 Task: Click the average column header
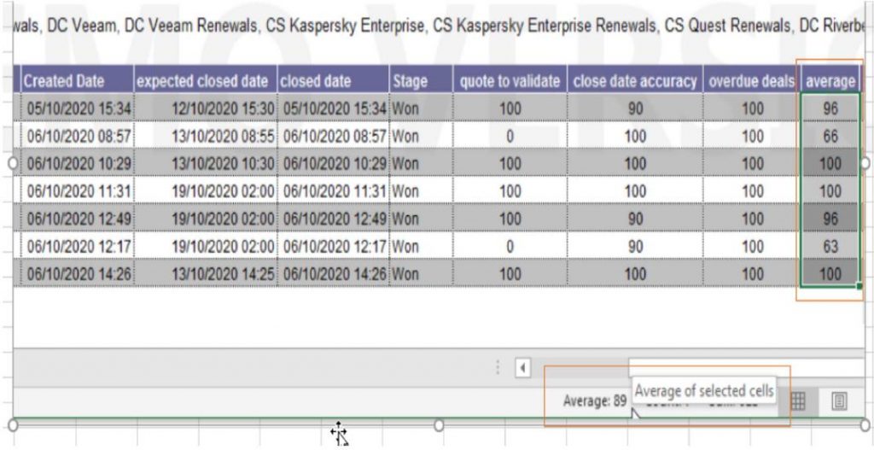pyautogui.click(x=830, y=81)
